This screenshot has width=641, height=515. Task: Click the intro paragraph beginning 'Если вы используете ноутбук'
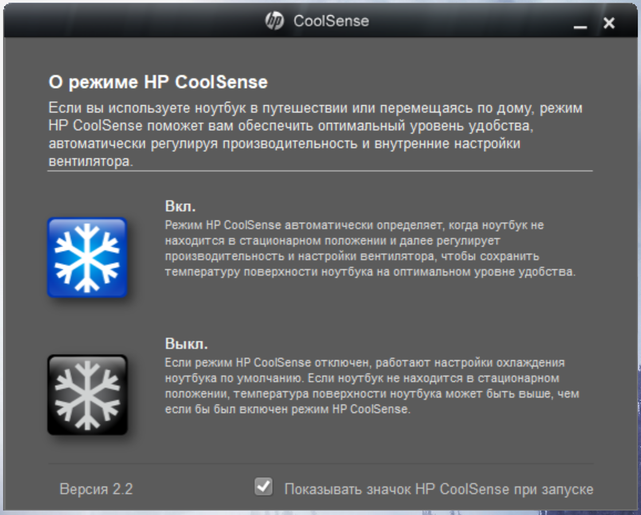(316, 134)
